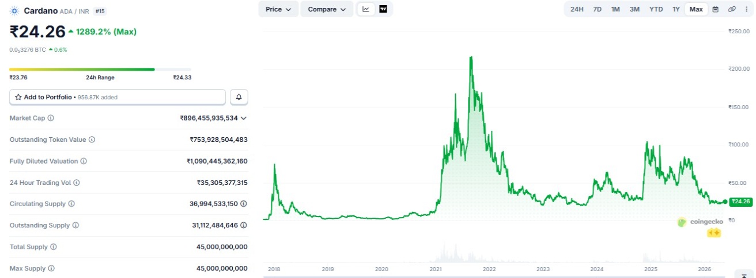The width and height of the screenshot is (756, 278).
Task: Select Max time range
Action: [x=696, y=9]
